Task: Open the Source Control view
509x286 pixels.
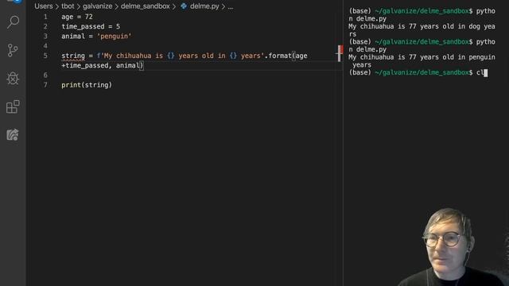Action: click(x=13, y=50)
